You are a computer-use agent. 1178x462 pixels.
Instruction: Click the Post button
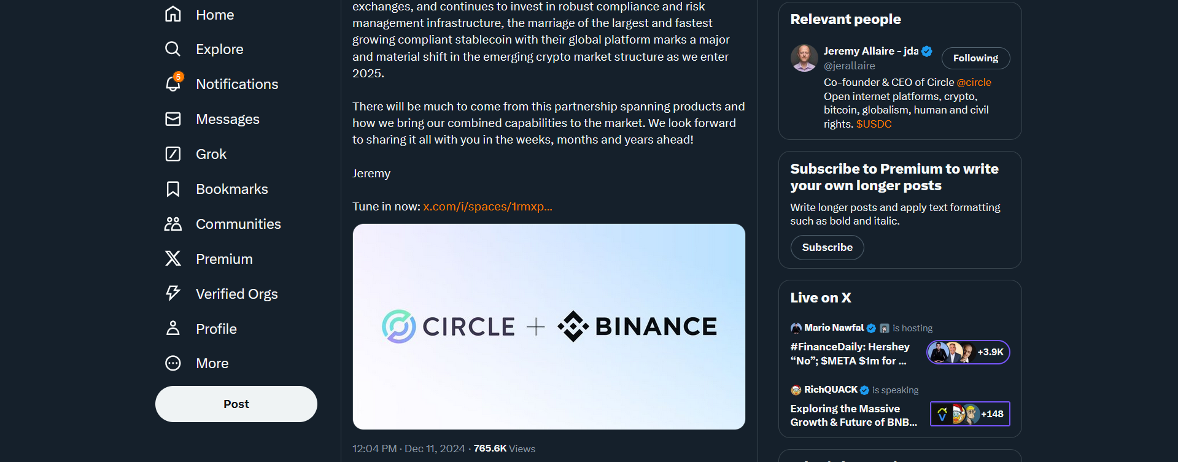(x=236, y=404)
